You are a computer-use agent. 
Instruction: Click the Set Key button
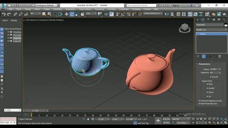click(166, 123)
